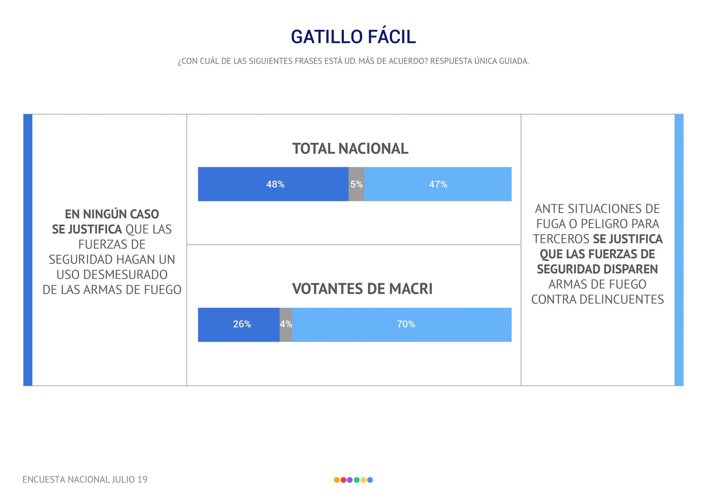This screenshot has width=707, height=500.
Task: Click the GATILLO FÁCIL title
Action: coord(353,36)
